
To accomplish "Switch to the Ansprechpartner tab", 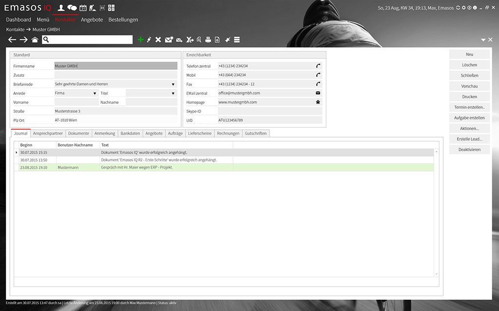I will tap(48, 133).
